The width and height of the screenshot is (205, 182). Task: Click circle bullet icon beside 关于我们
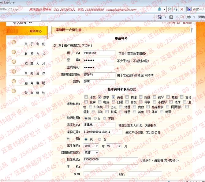pyautogui.click(x=14, y=42)
